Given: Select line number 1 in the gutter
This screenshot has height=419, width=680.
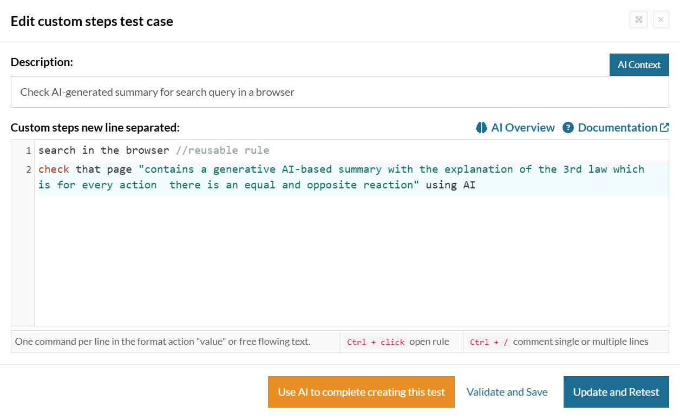Looking at the screenshot, I should pyautogui.click(x=28, y=150).
